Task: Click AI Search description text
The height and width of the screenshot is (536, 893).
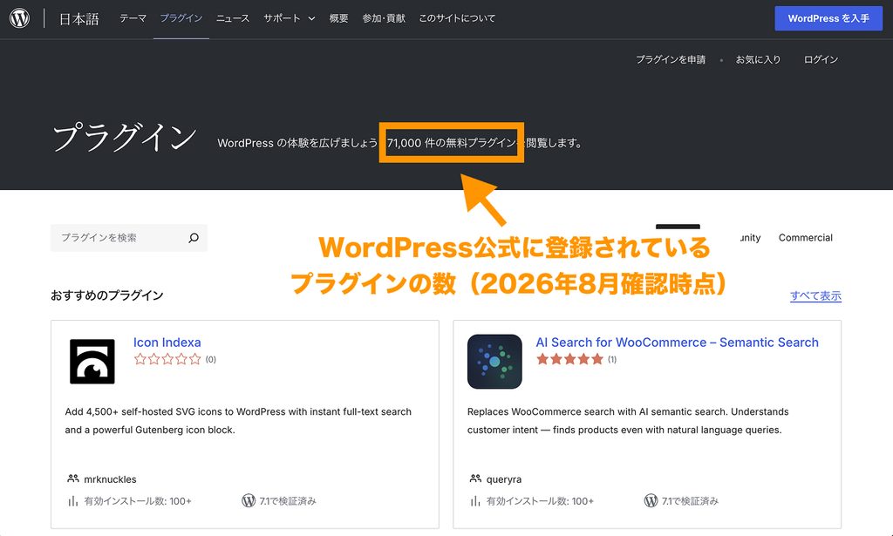Action: 628,420
